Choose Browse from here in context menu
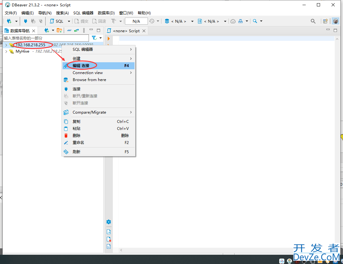The height and width of the screenshot is (264, 343). [x=99, y=80]
